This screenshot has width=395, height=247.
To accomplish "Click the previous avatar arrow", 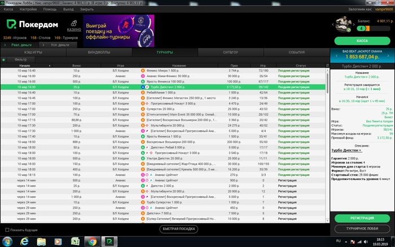I will (x=333, y=24).
